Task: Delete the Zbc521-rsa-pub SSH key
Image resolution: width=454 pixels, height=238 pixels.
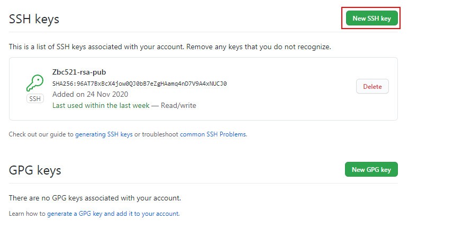Action: pyautogui.click(x=372, y=87)
